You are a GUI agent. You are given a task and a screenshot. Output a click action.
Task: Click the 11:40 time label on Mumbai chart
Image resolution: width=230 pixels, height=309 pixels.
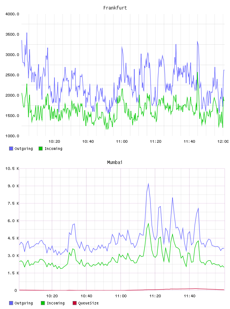(x=190, y=296)
